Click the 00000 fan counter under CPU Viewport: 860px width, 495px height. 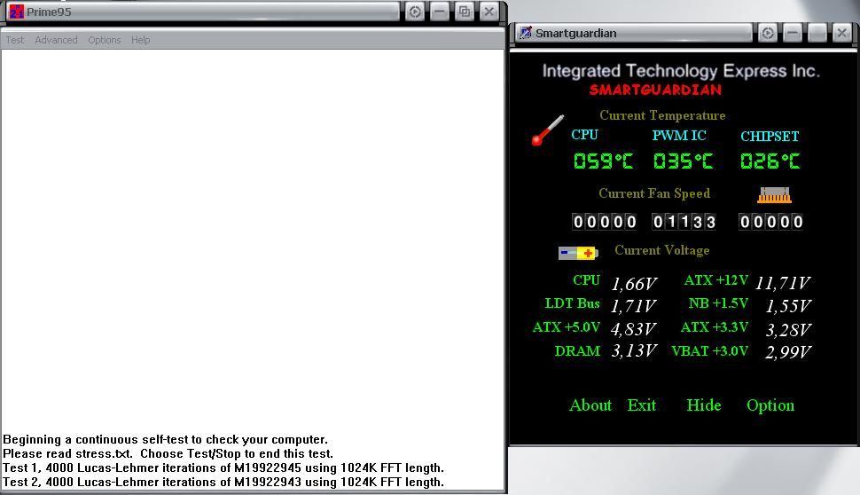[x=604, y=222]
